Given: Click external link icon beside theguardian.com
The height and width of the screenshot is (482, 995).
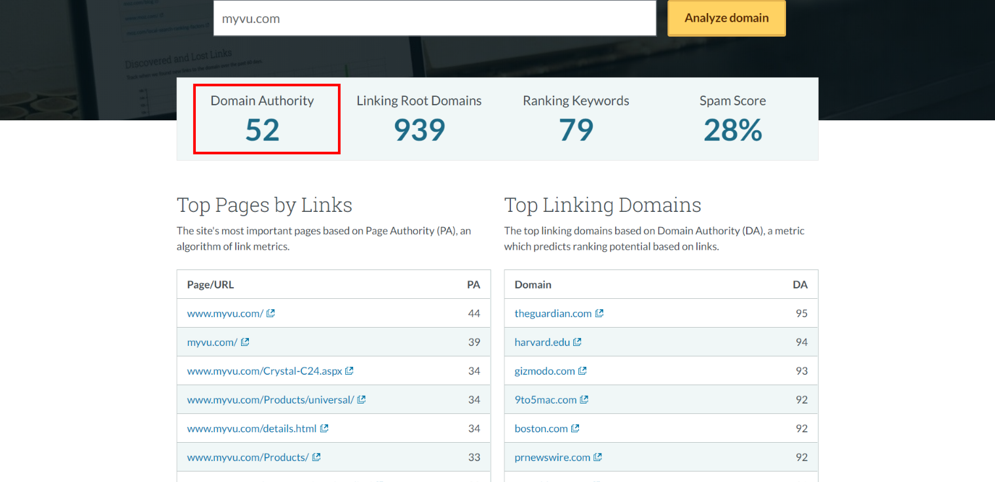Looking at the screenshot, I should point(599,313).
